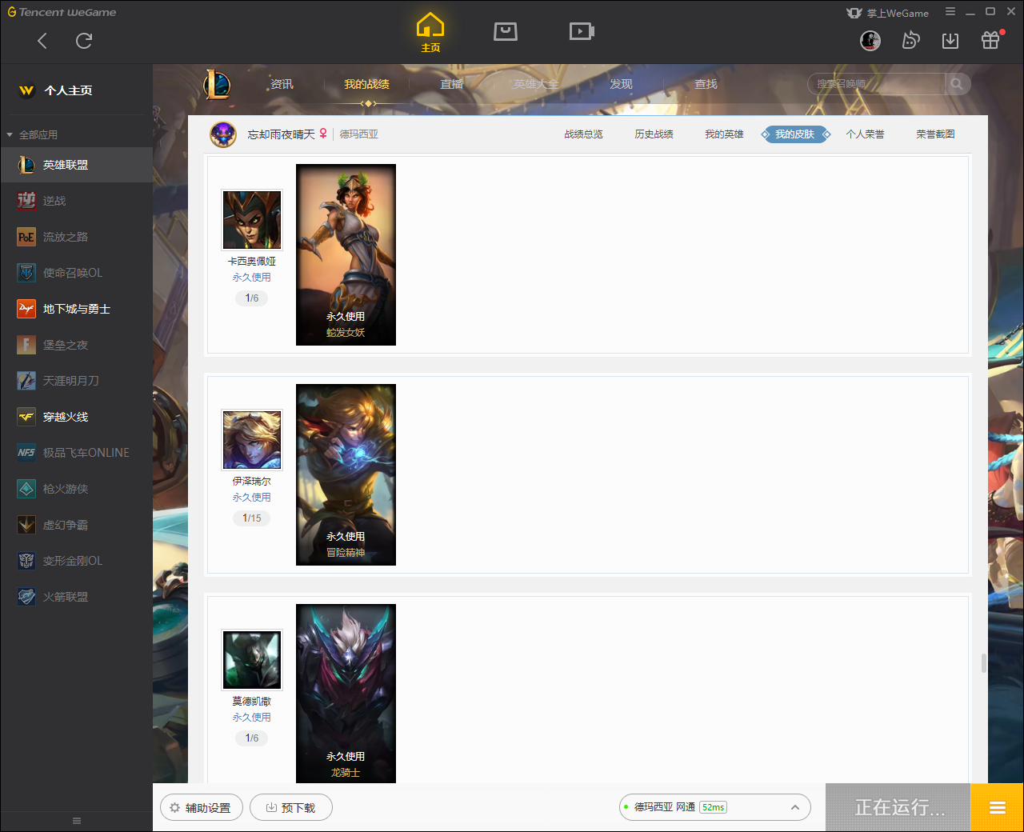The image size is (1024, 832).
Task: Open the 主页 home icon
Action: pos(430,33)
